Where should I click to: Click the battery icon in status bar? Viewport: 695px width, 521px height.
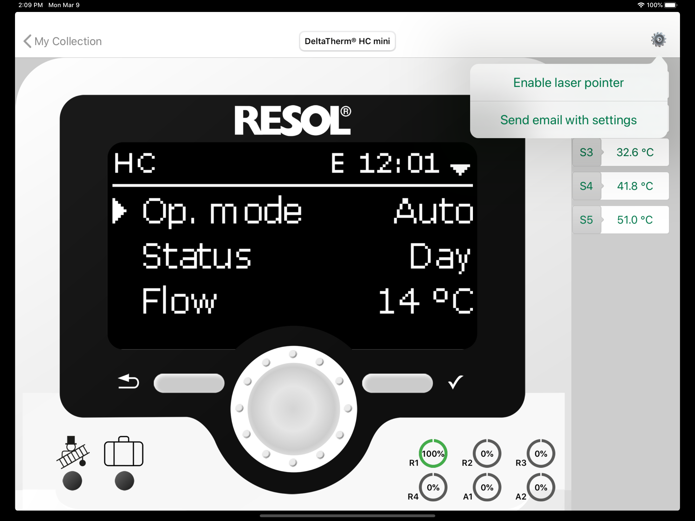671,5
